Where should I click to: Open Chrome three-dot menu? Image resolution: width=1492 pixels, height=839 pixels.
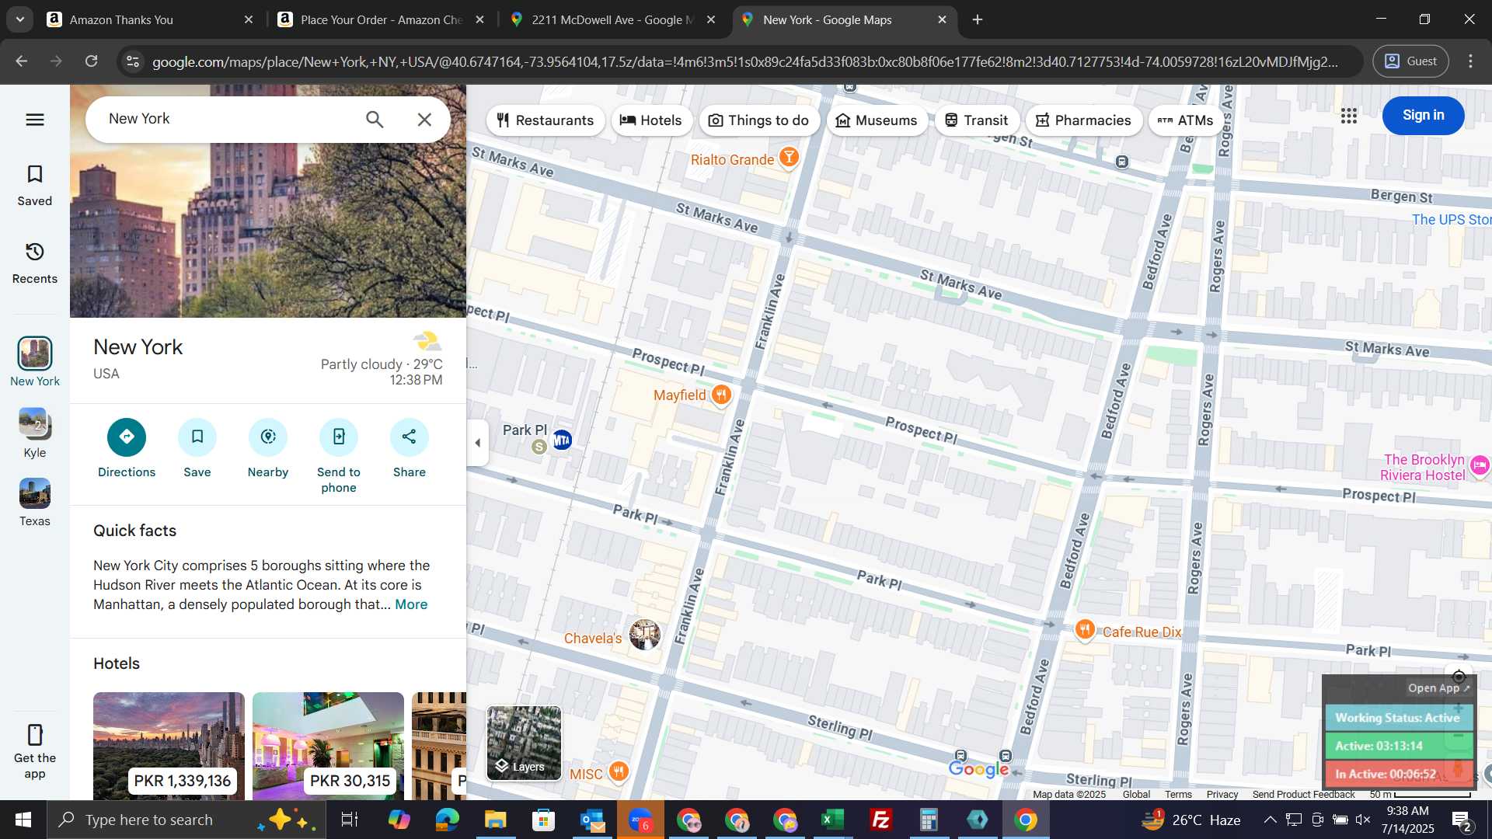1470,61
